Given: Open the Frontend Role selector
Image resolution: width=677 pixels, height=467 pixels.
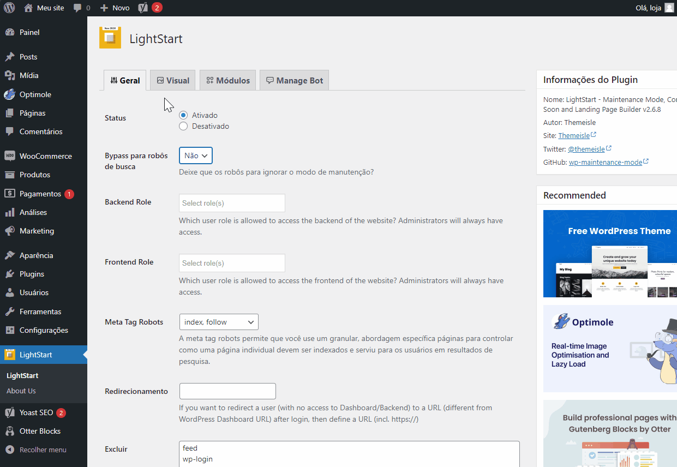Looking at the screenshot, I should (232, 263).
